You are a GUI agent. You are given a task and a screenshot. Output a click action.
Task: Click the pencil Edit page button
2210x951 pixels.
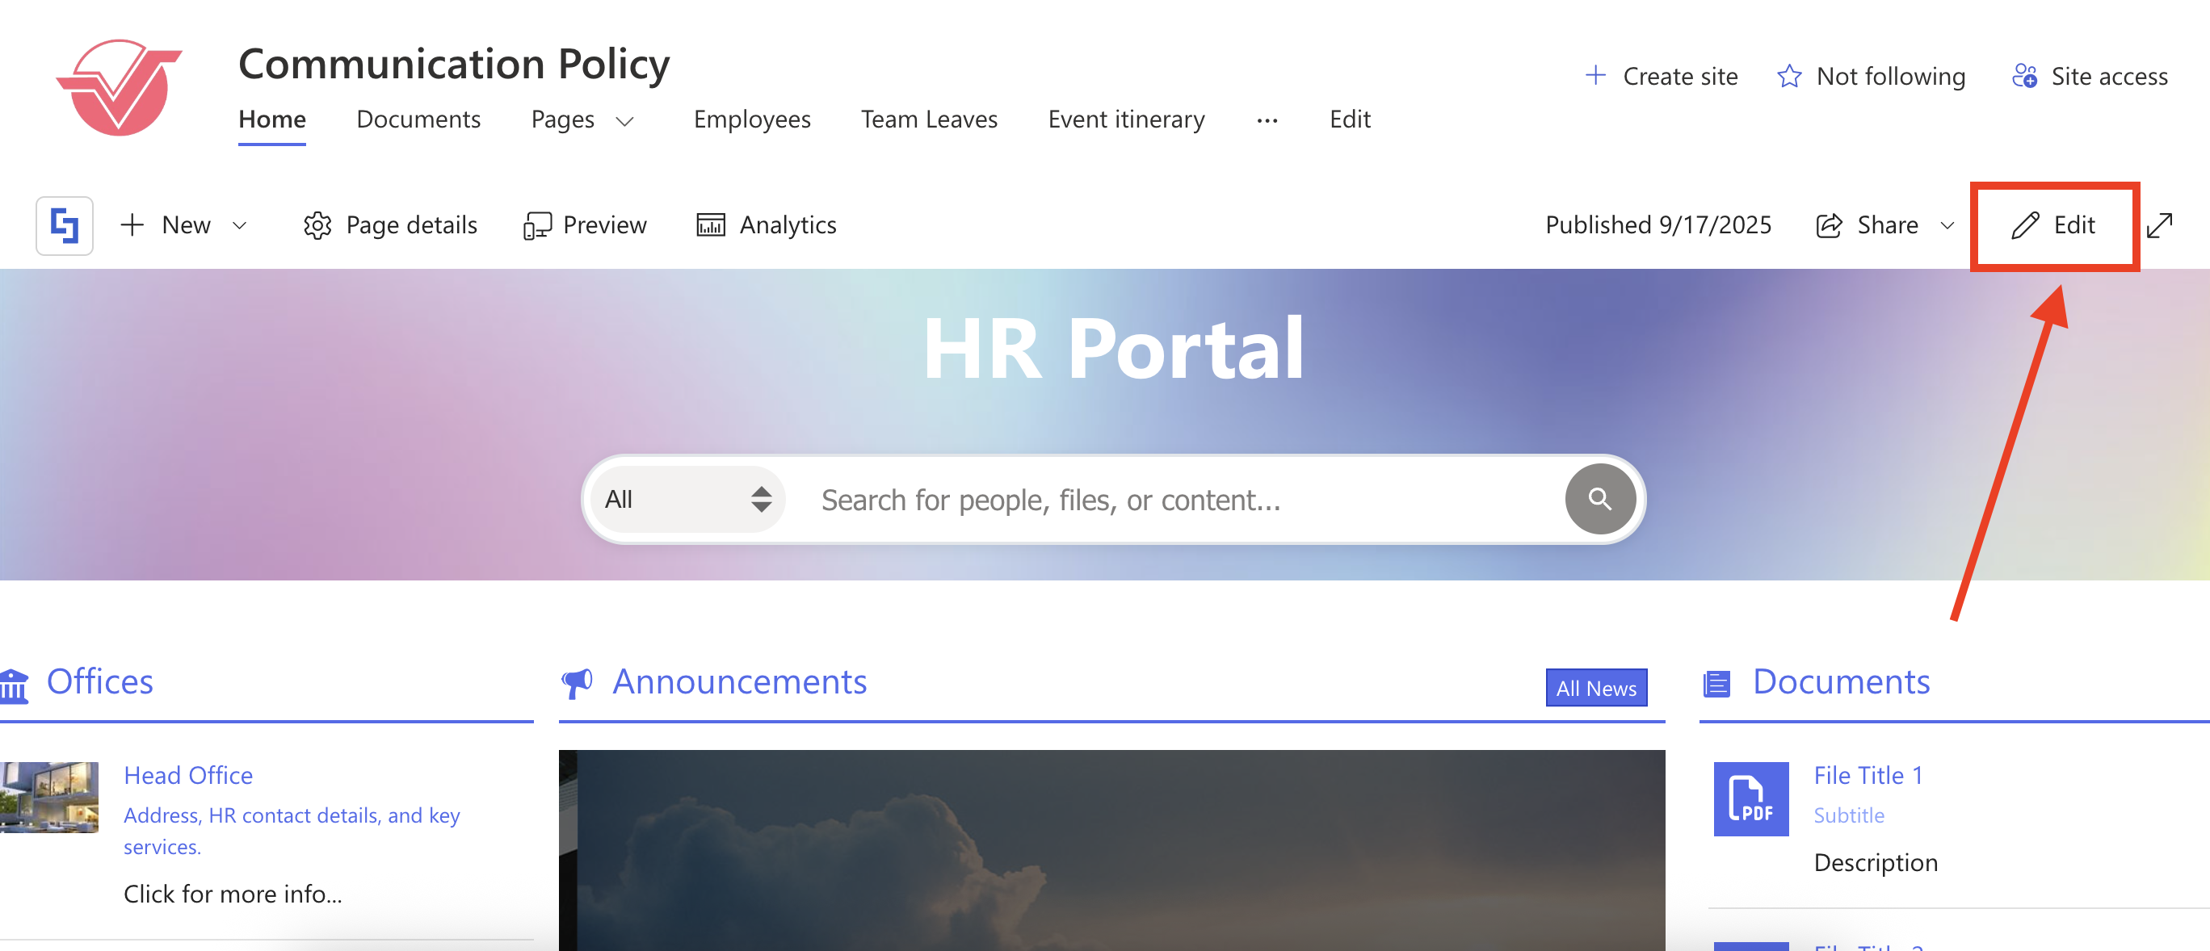[x=2054, y=225]
